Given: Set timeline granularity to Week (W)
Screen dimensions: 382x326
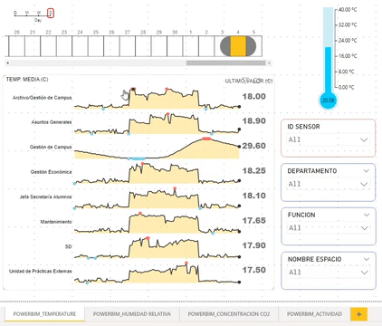Looking at the screenshot, I should (x=39, y=14).
